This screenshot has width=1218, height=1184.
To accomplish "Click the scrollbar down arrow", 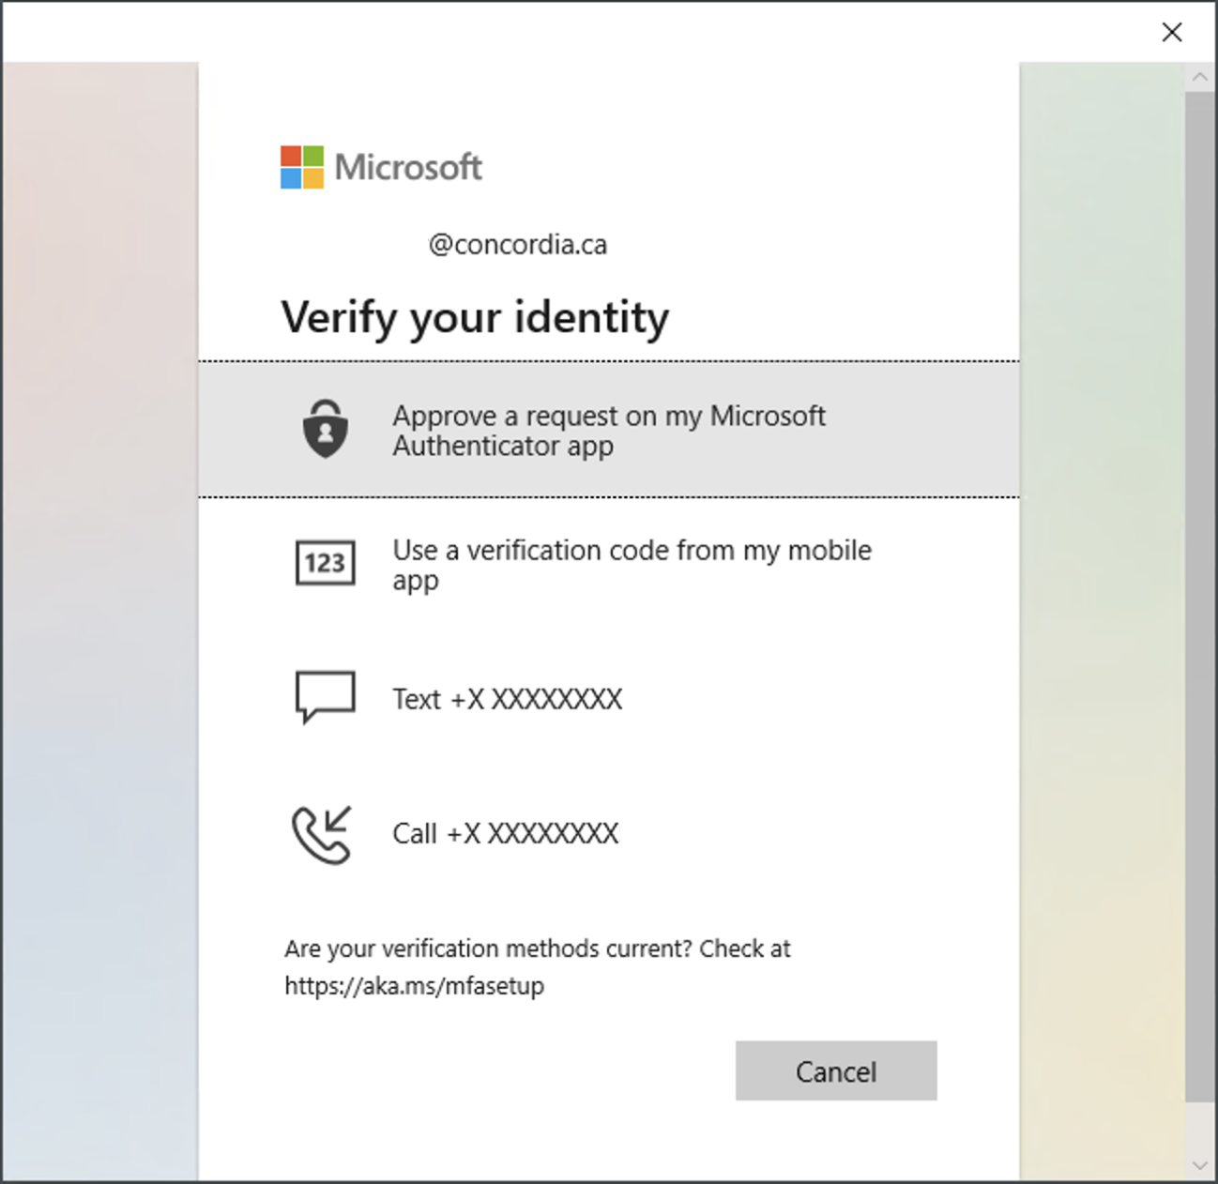I will (x=1199, y=1165).
